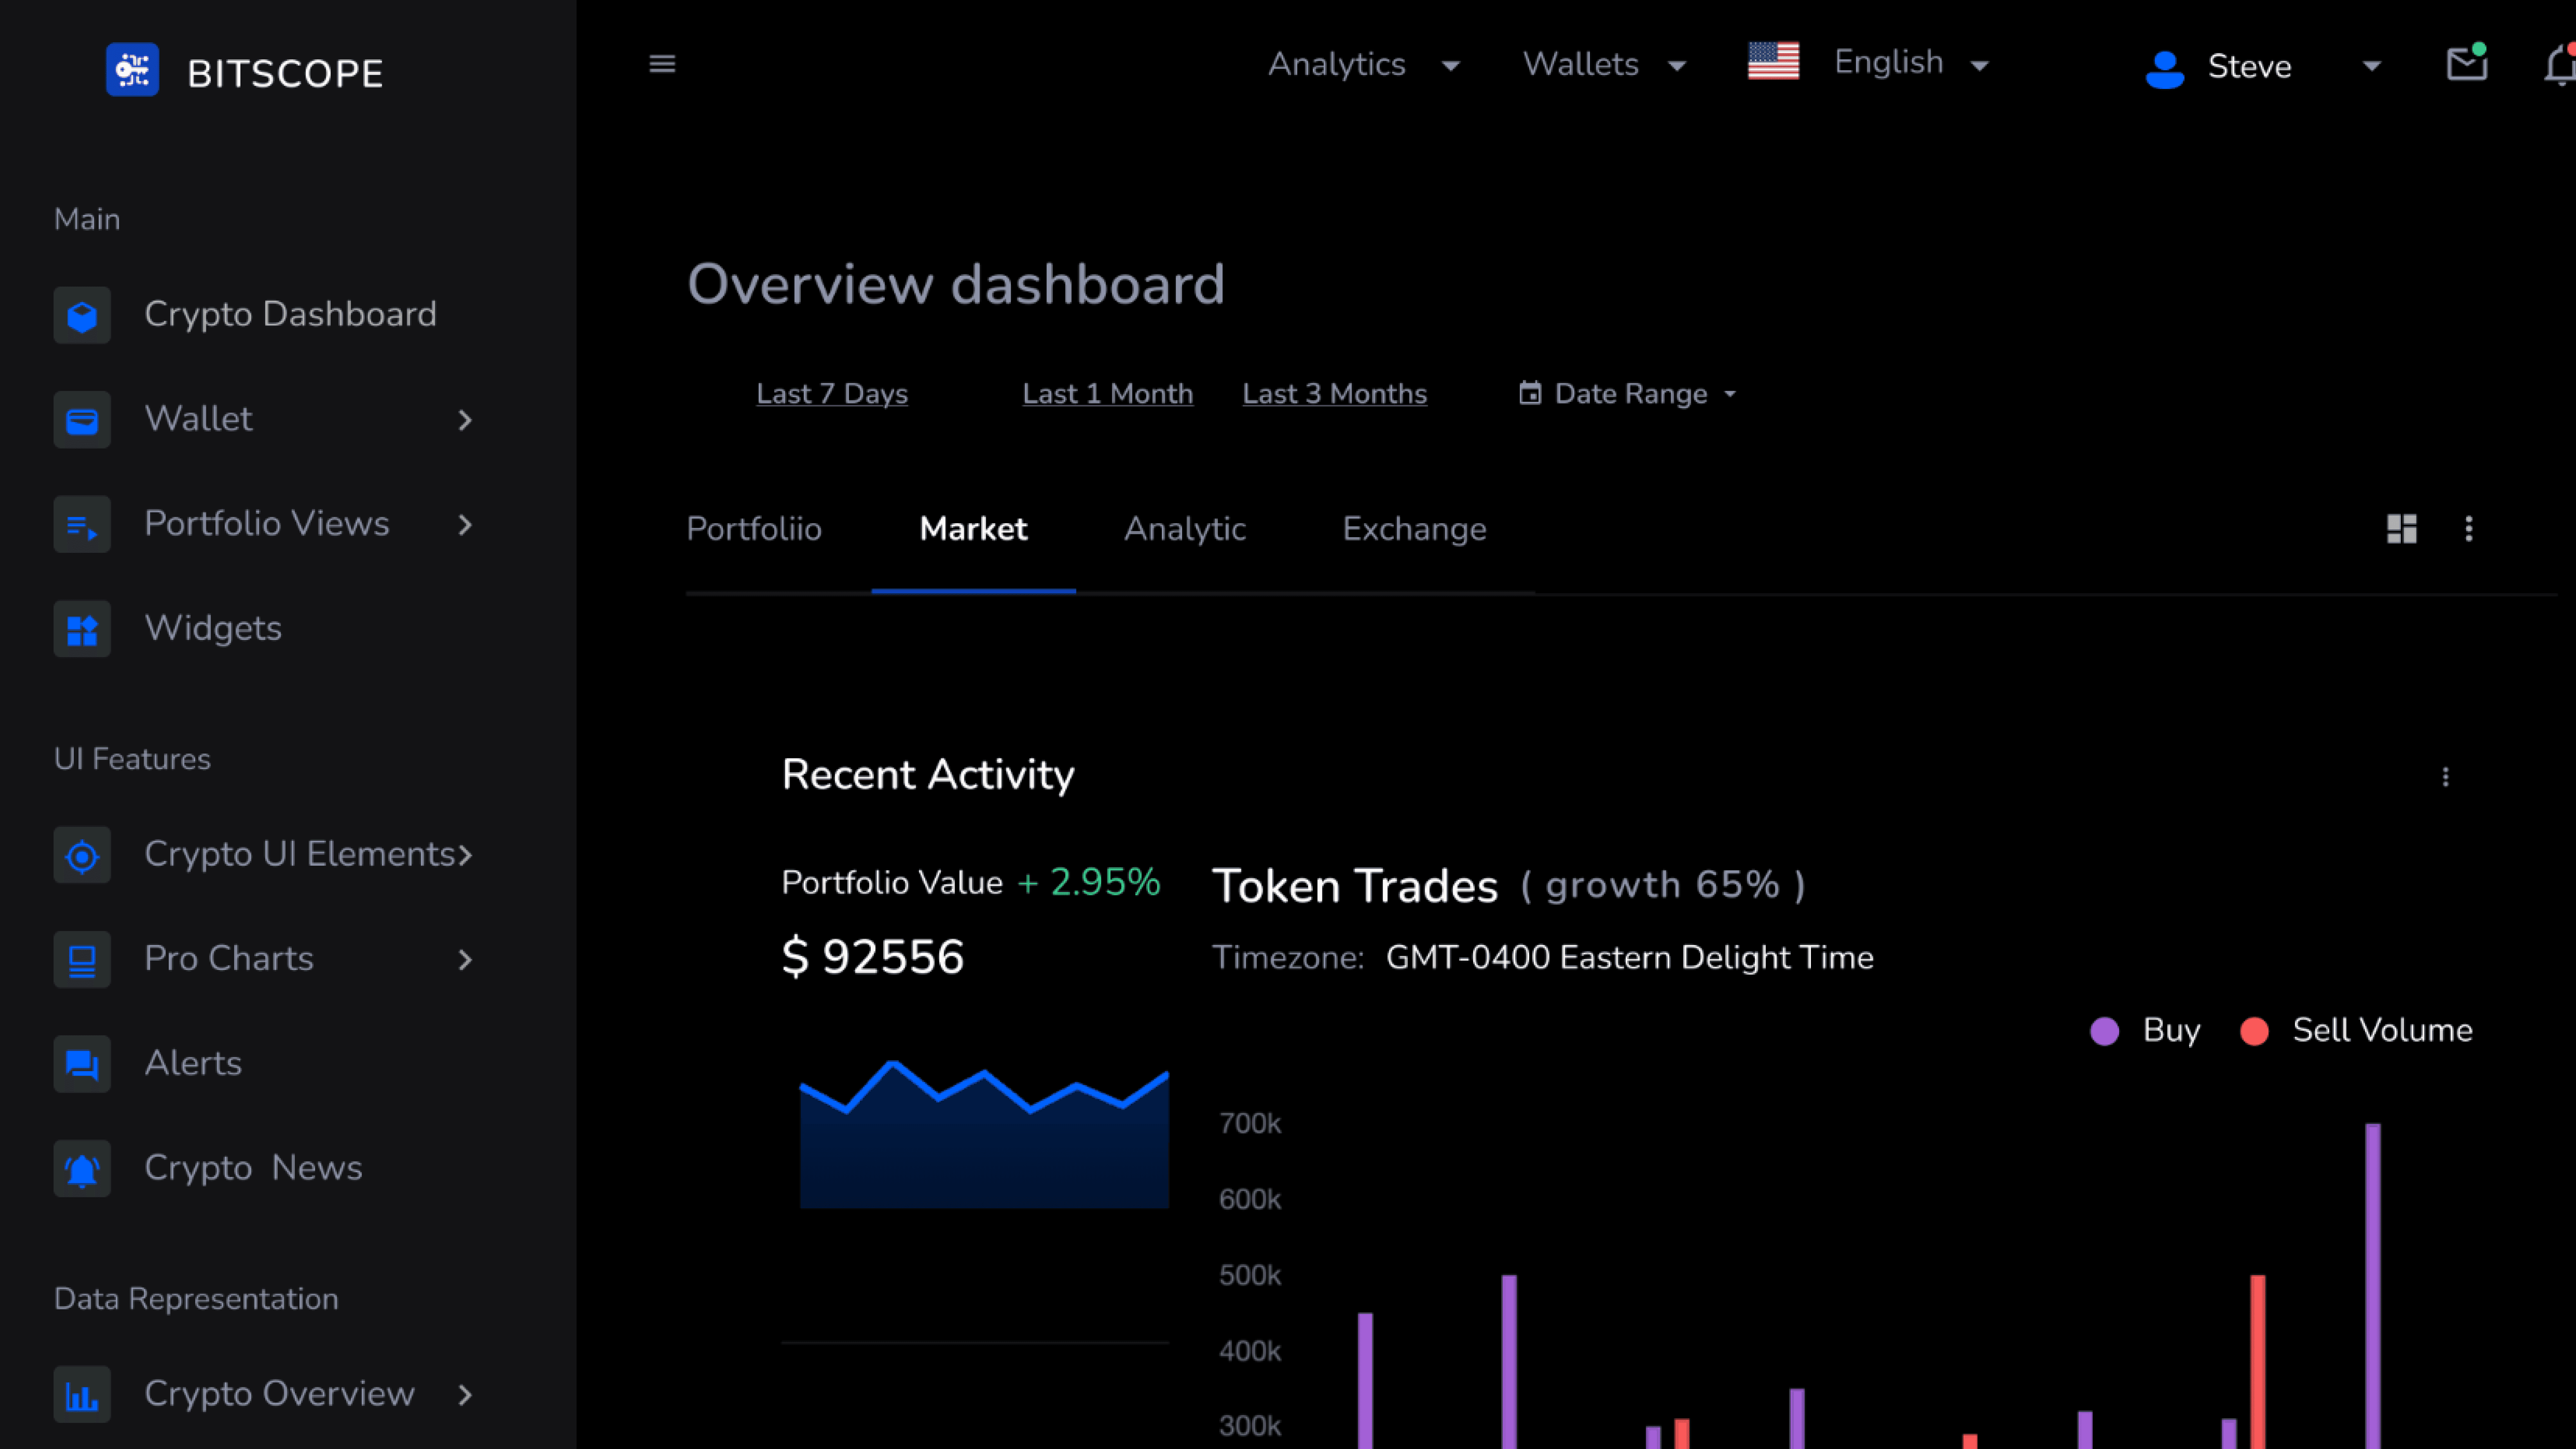Image resolution: width=2576 pixels, height=1449 pixels.
Task: Toggle the Buy series legend dot
Action: (x=2104, y=1031)
